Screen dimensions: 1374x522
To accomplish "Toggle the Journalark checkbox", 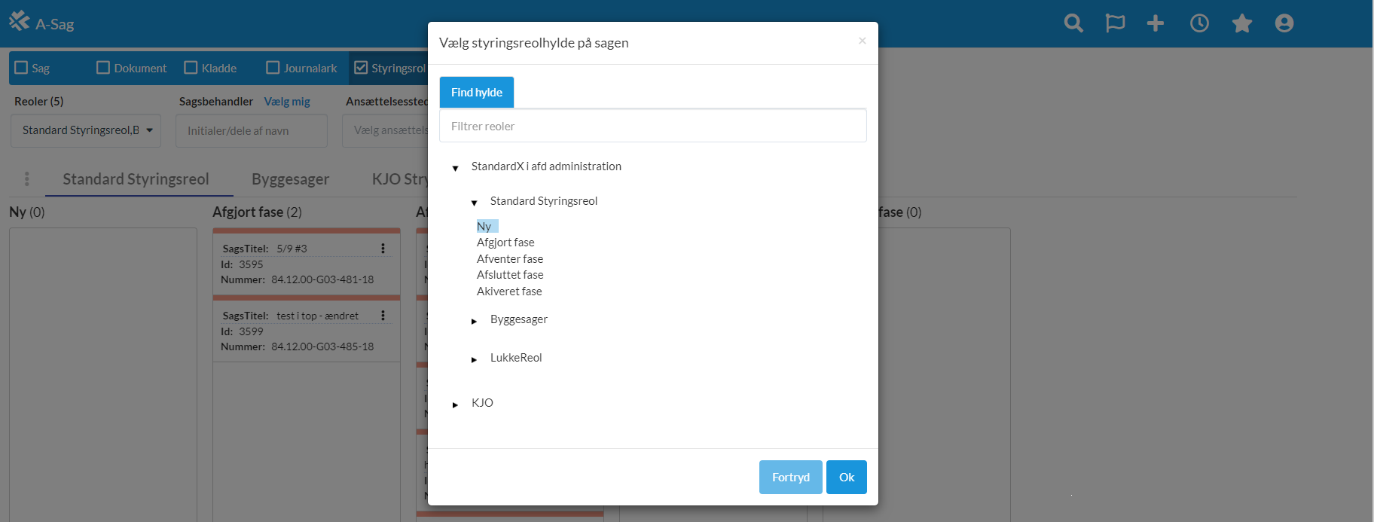I will [x=273, y=68].
